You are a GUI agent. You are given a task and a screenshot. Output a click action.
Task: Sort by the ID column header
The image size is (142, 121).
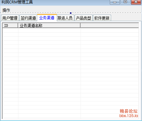pos(10,26)
